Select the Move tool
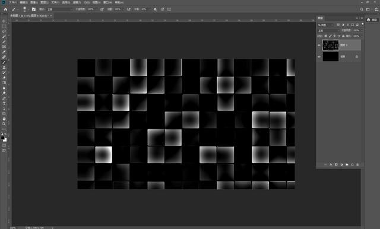The height and width of the screenshot is (229, 380). click(x=4, y=21)
